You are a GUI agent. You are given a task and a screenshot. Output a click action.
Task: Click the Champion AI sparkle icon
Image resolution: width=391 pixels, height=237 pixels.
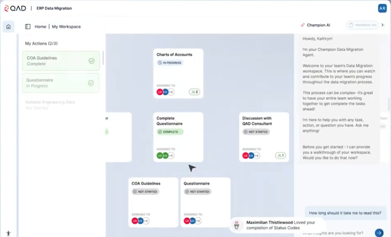coord(302,25)
